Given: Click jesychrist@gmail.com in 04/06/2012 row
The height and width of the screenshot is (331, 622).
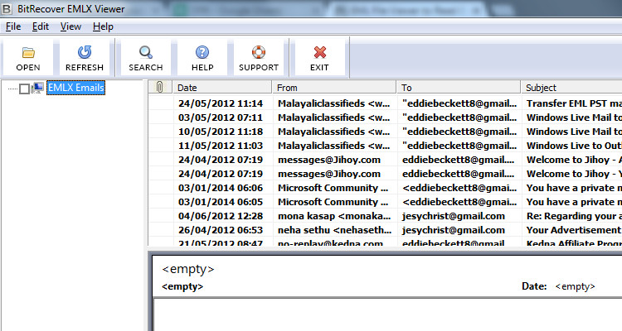Looking at the screenshot, I should (x=454, y=216).
